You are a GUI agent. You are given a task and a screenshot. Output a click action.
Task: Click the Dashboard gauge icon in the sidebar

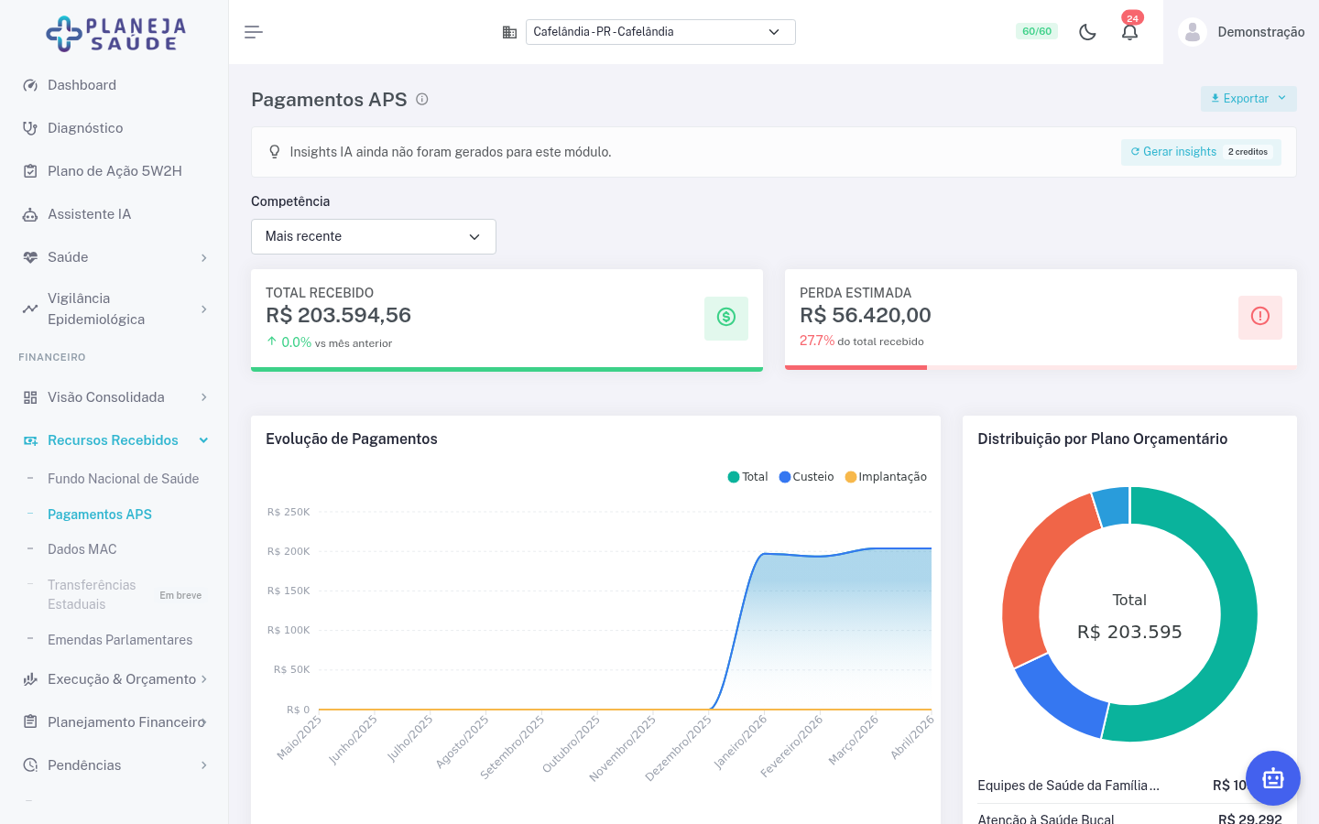(30, 85)
